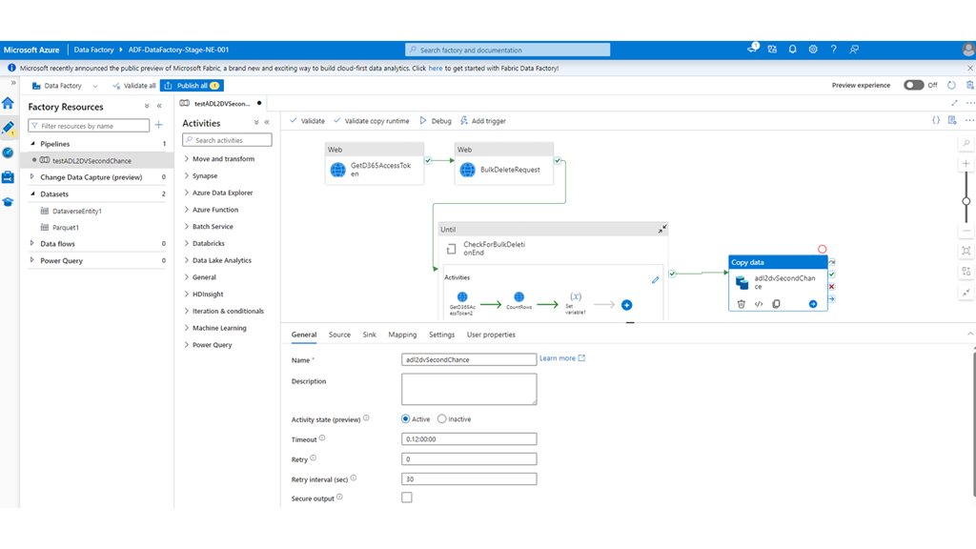The width and height of the screenshot is (976, 549).
Task: Click the Search activities field
Action: [x=227, y=140]
